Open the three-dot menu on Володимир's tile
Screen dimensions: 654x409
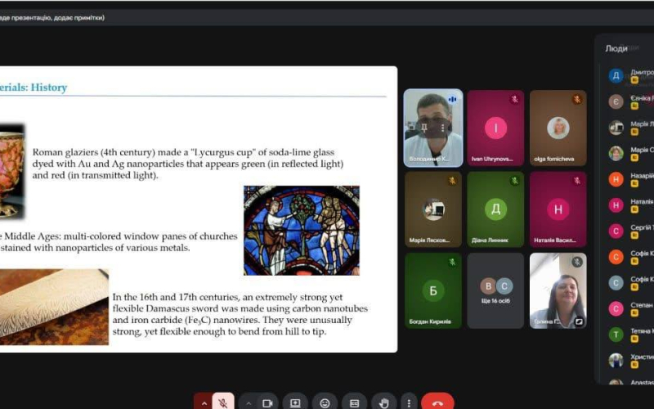[x=442, y=128]
